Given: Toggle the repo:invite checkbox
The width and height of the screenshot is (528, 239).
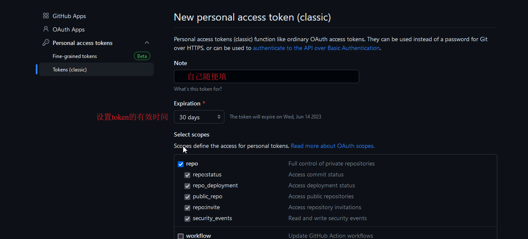Looking at the screenshot, I should pos(187,207).
